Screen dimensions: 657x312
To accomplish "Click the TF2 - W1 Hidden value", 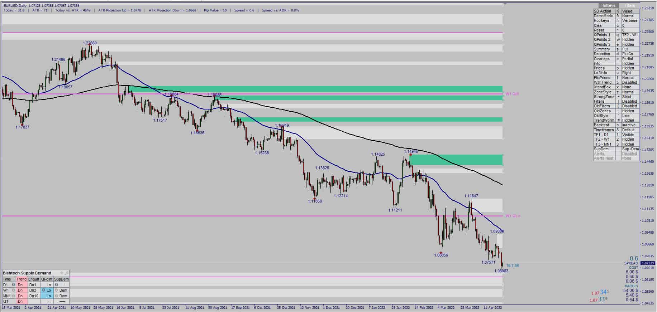I will pos(630,140).
